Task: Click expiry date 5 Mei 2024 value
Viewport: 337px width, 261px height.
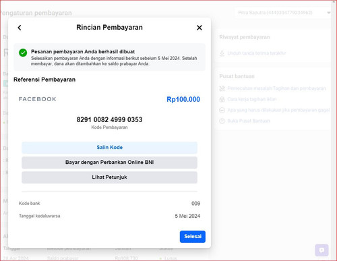Action: coord(187,216)
